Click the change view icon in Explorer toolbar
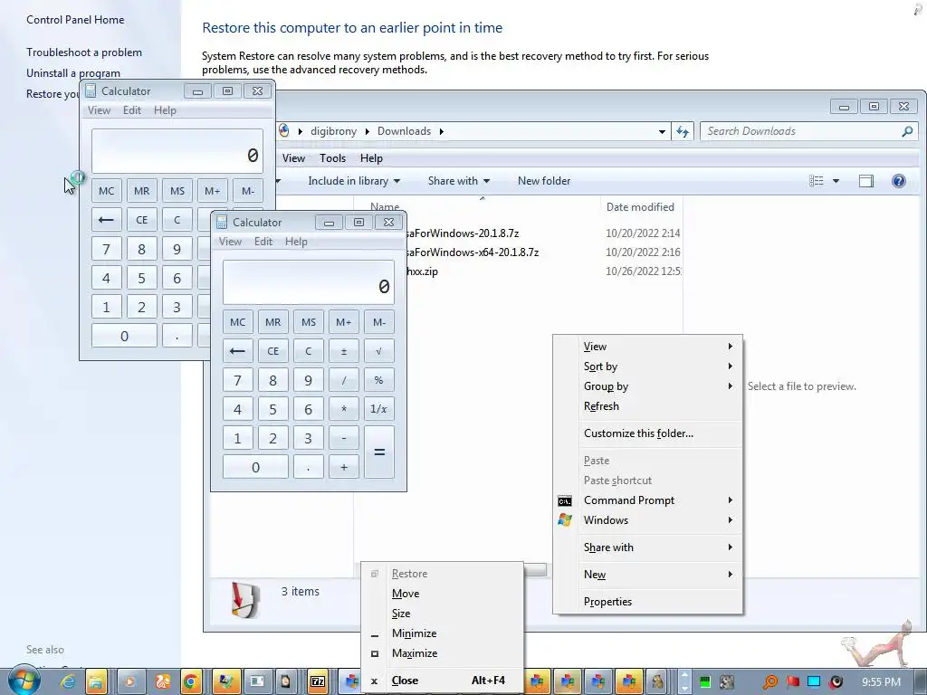The image size is (927, 695). click(x=816, y=181)
